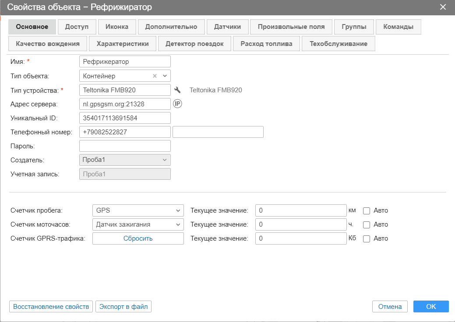
Task: Enable Авто for mileage counter
Action: pos(367,211)
